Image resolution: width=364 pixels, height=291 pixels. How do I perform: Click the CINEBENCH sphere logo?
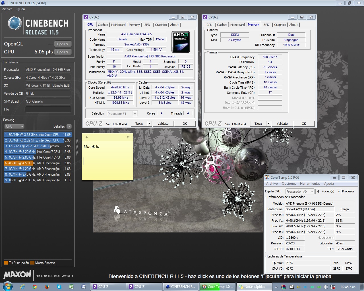pyautogui.click(x=15, y=23)
